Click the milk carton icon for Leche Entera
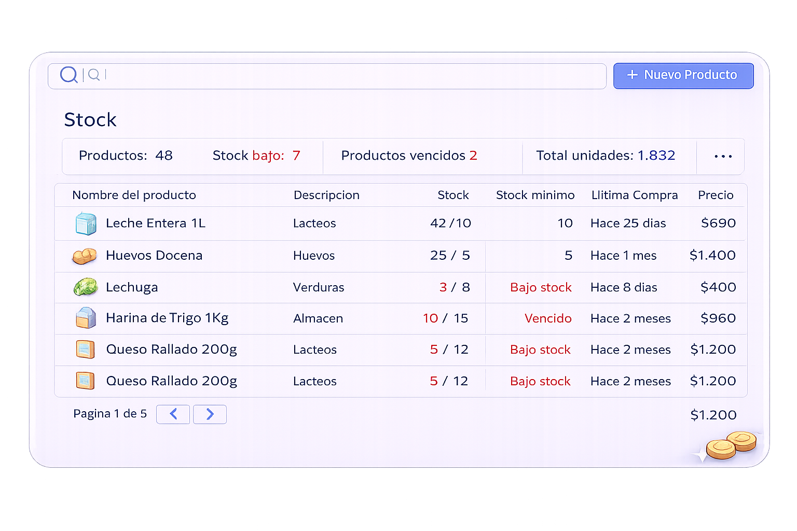 86,223
